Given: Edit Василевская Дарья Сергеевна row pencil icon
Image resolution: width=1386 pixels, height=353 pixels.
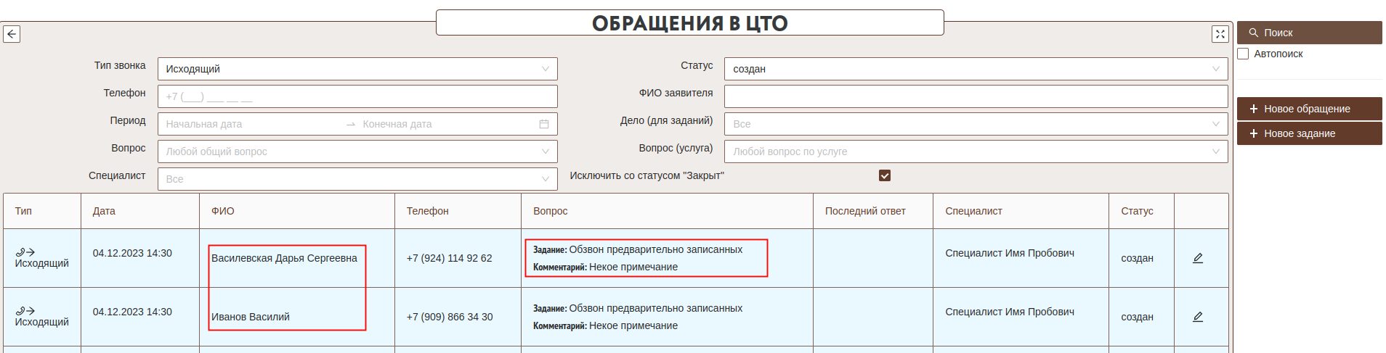Looking at the screenshot, I should click(x=1198, y=258).
